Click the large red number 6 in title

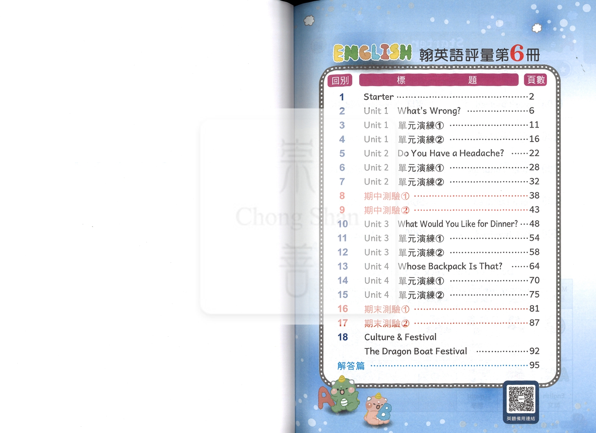click(x=517, y=53)
